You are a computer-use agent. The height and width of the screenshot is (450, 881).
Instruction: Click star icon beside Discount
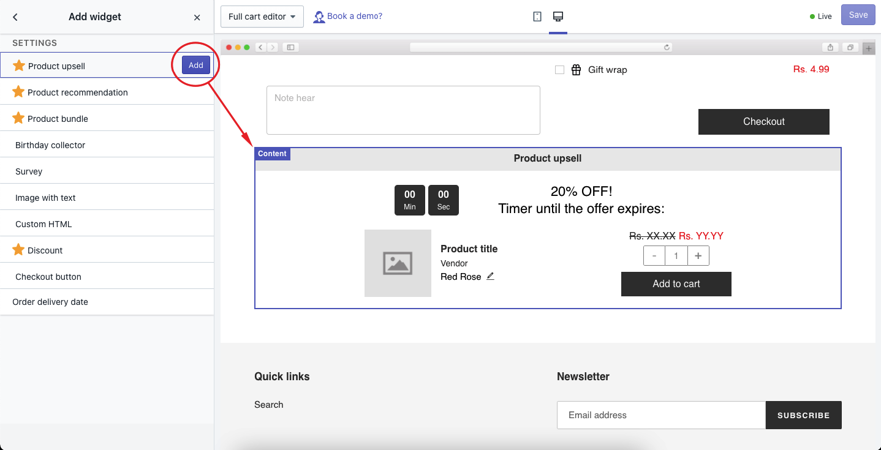click(18, 249)
